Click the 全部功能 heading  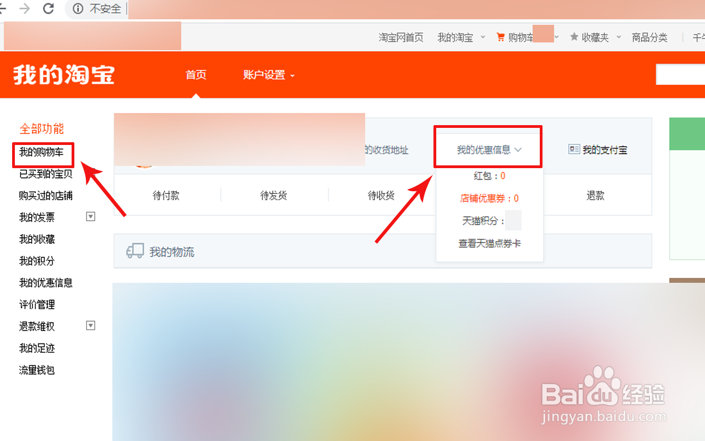coord(42,129)
